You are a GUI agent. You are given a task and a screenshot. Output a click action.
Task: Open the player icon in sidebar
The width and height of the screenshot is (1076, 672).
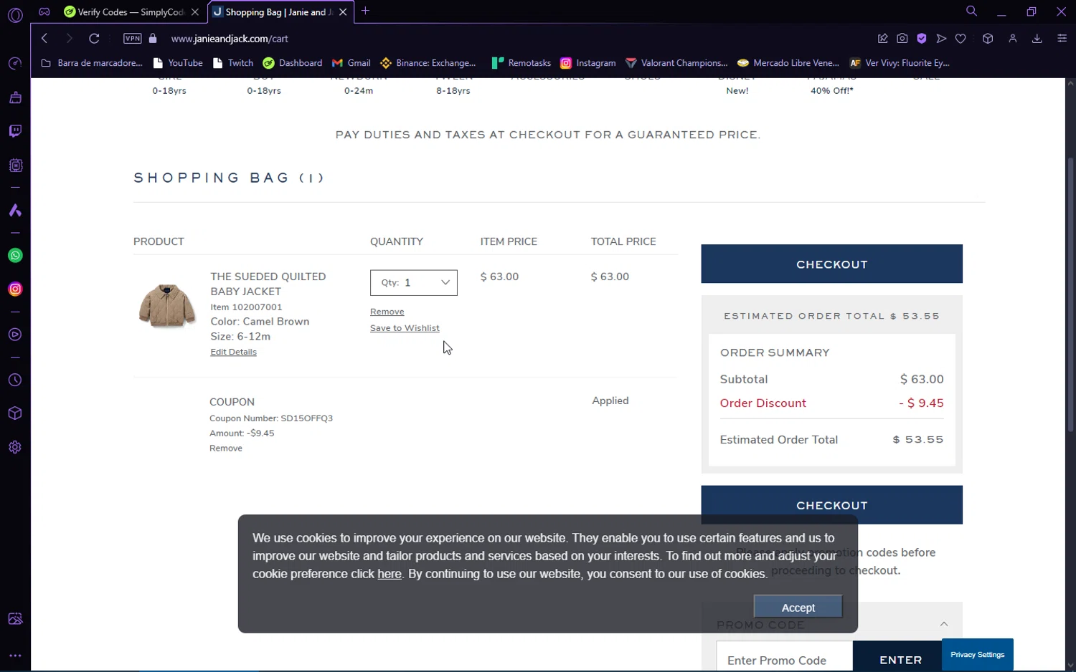[x=15, y=335]
